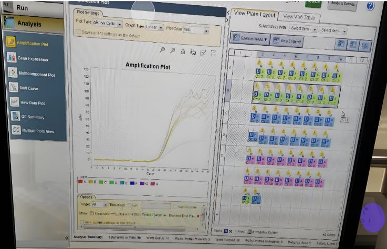
Task: Click the first magnifier zoom icon above plot
Action: [163, 50]
